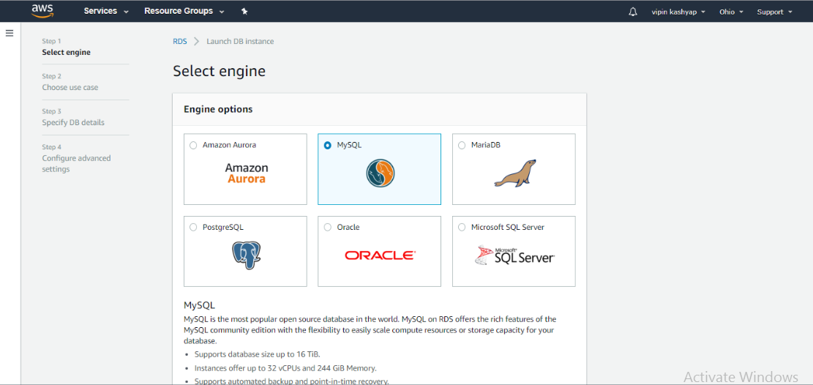Click the RDS breadcrumb link
This screenshot has height=385, width=813.
[180, 41]
